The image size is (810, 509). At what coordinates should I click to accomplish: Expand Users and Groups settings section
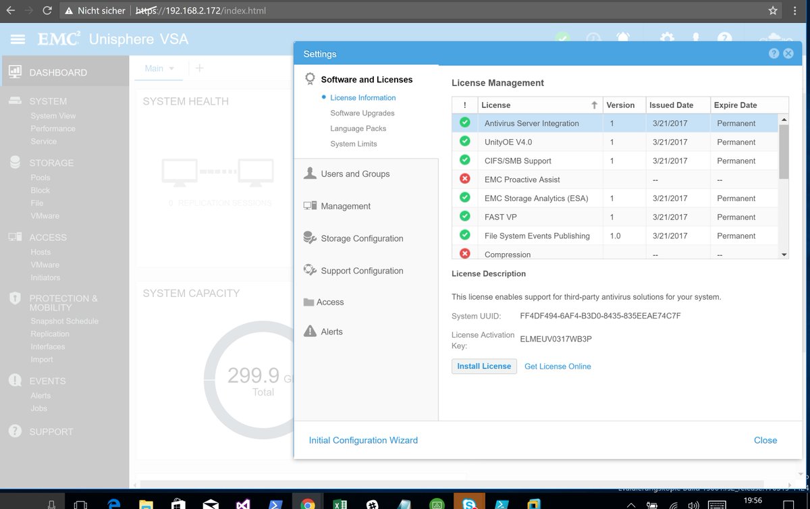355,173
